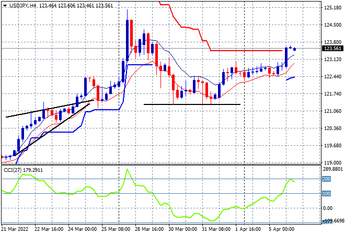Select the 121.060 price axis label

pyautogui.click(x=332, y=111)
